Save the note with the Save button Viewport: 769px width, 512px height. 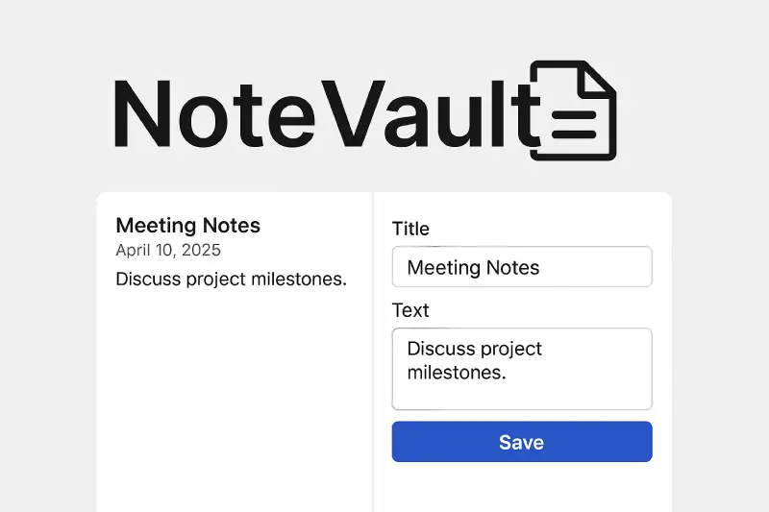(522, 442)
